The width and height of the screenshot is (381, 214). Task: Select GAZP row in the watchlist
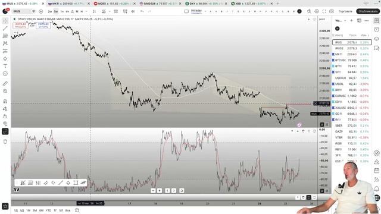[352, 131]
